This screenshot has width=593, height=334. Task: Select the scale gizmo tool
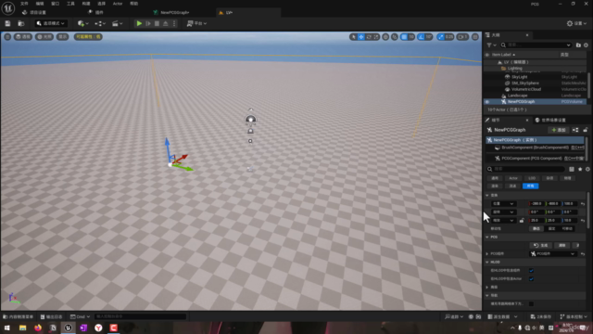click(376, 37)
